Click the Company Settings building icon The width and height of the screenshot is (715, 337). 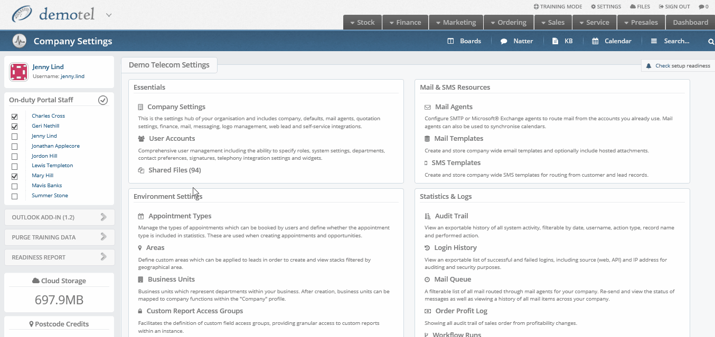[140, 107]
